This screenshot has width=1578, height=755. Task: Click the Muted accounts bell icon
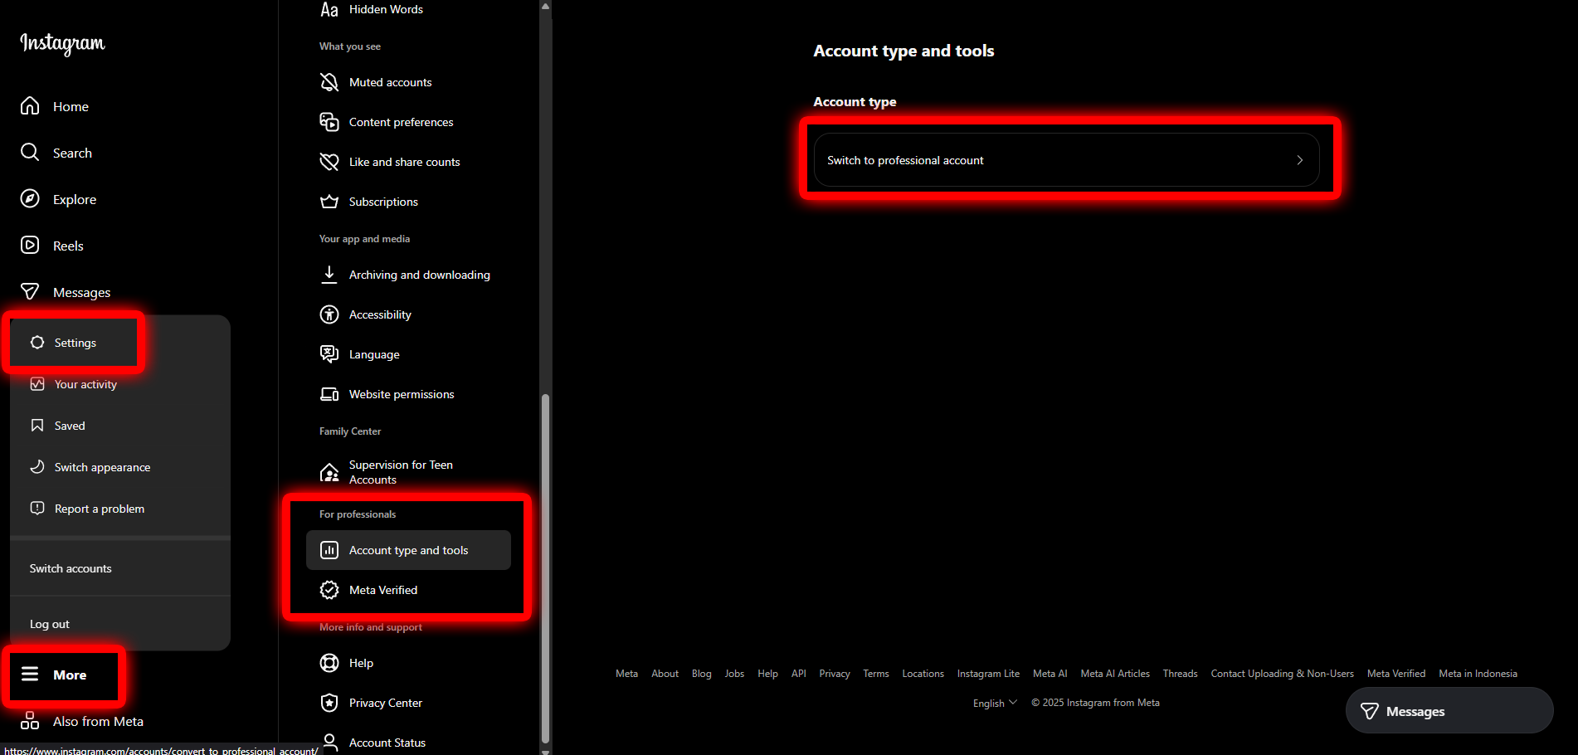point(329,82)
